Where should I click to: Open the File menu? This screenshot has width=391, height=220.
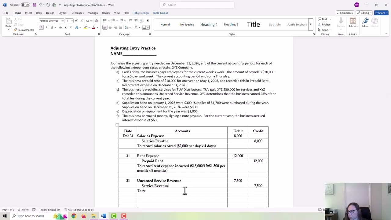coord(6,13)
